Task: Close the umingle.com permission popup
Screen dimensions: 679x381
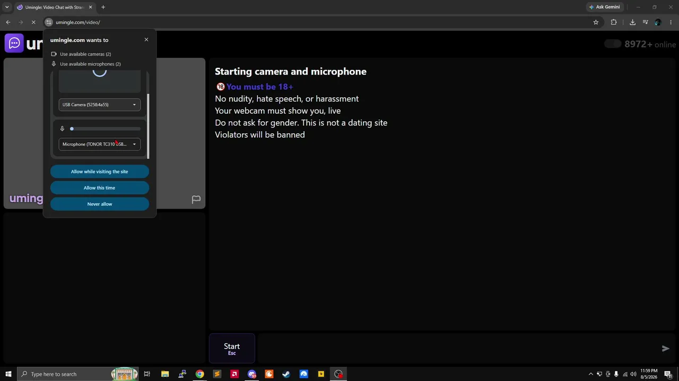Action: [x=146, y=40]
